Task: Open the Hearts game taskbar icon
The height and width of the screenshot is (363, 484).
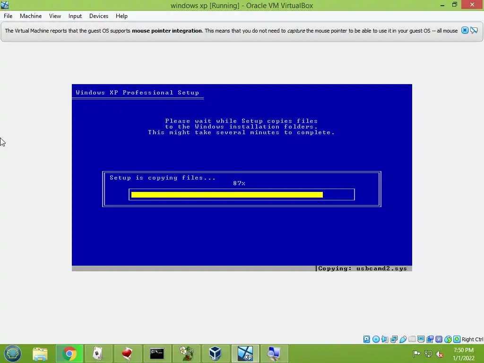Action: click(127, 354)
